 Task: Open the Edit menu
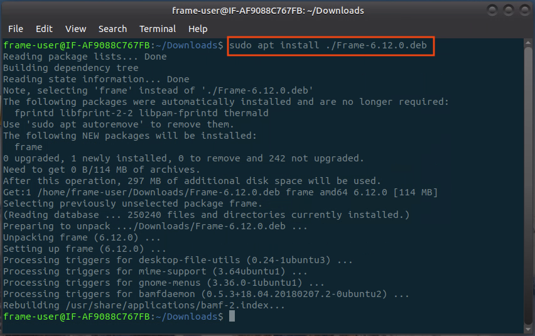click(44, 29)
